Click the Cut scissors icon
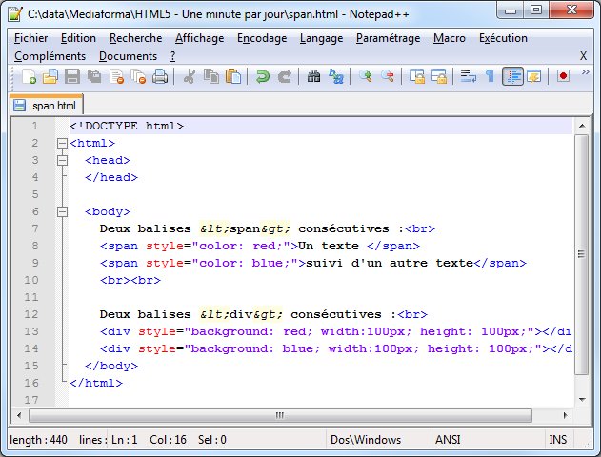Image resolution: width=601 pixels, height=457 pixels. click(190, 77)
